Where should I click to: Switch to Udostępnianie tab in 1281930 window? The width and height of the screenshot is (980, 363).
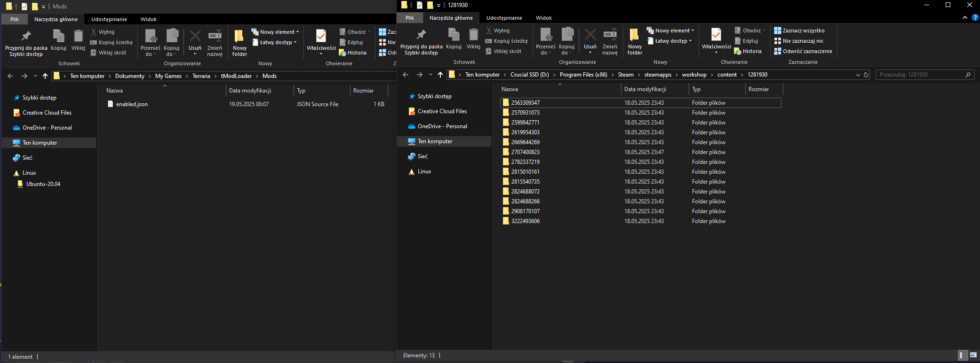point(504,18)
